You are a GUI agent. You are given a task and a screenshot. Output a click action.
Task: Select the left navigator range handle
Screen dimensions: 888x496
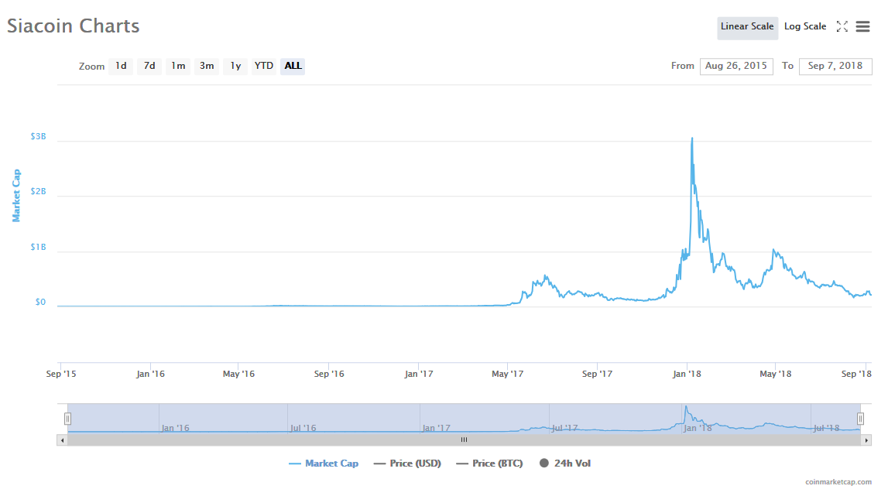point(67,419)
